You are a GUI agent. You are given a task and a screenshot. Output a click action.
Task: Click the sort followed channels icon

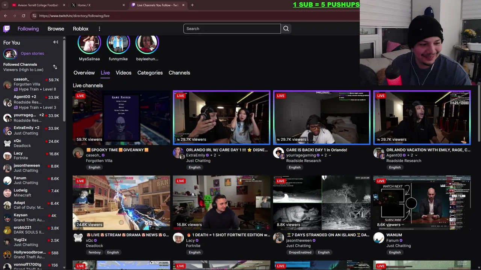pos(55,67)
